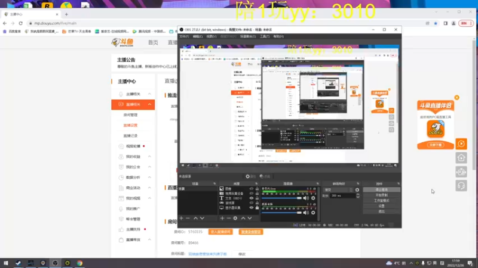Toggle lock on 视频采集设备 source
This screenshot has height=268, width=478.
coord(257,193)
